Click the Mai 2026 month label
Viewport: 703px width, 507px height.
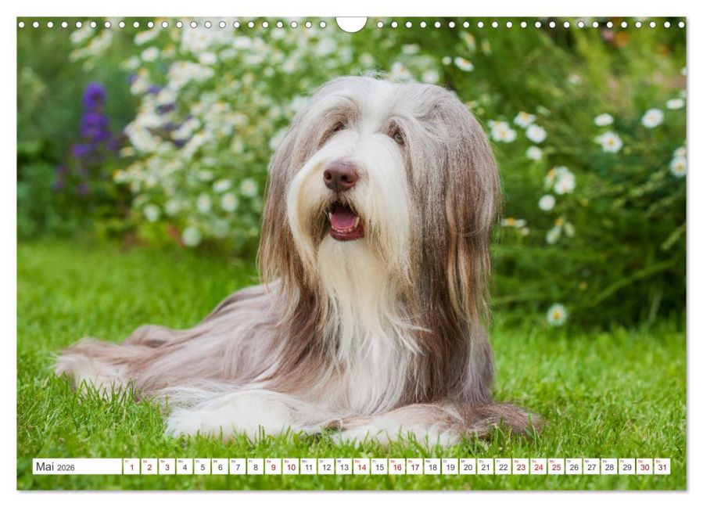(56, 466)
